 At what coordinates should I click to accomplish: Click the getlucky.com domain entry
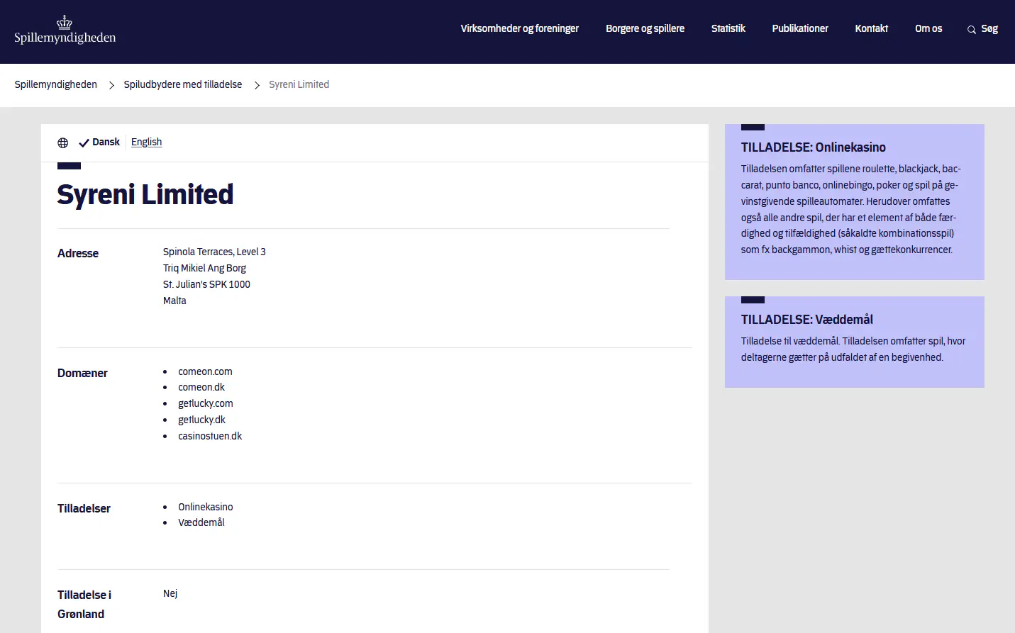(x=206, y=403)
